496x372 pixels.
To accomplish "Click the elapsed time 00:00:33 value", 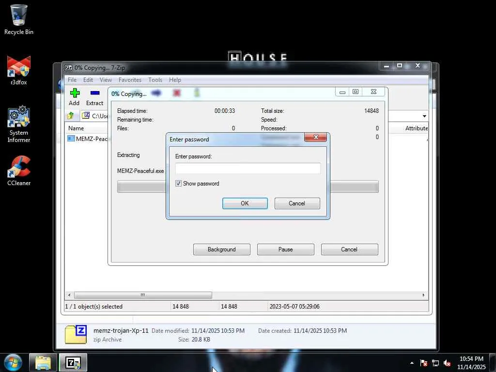I will pos(225,111).
